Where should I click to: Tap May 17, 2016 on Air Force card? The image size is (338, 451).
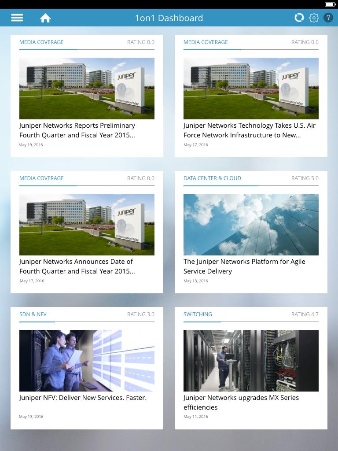(196, 144)
